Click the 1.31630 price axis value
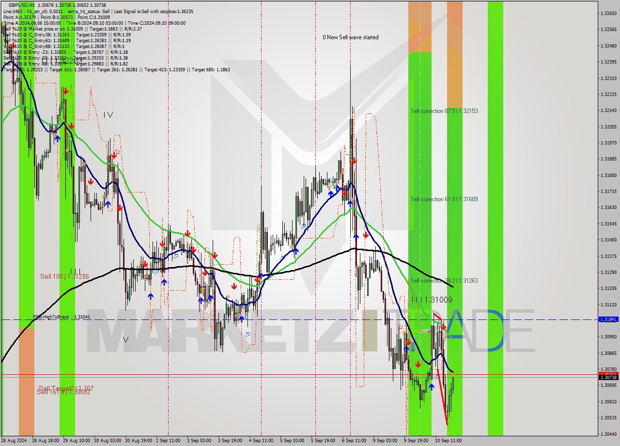This screenshot has height=446, width=620. click(608, 207)
